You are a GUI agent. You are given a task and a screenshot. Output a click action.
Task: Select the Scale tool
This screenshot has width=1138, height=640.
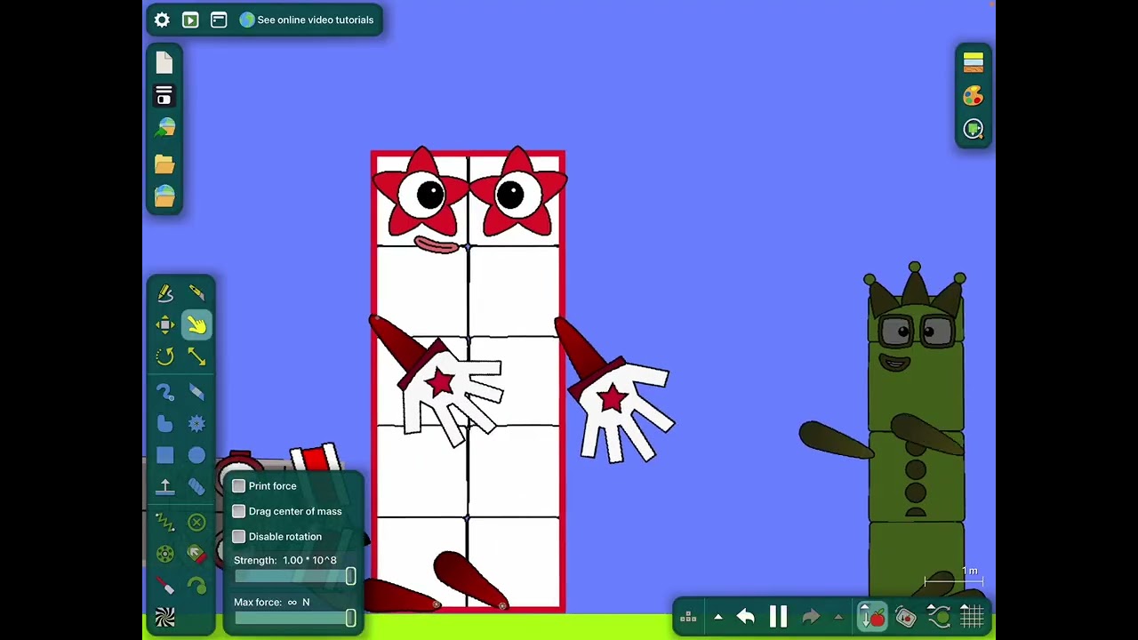pyautogui.click(x=196, y=356)
